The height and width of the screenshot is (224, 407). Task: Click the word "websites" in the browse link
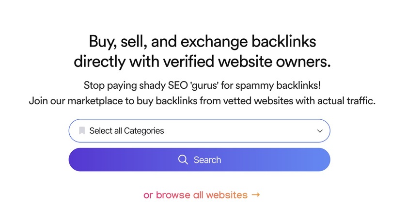coord(227,195)
